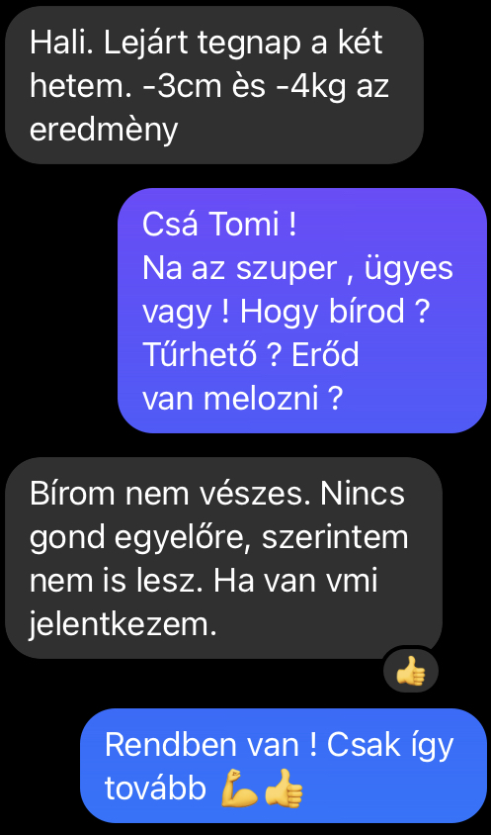Select the "Bírom nem vészes" message bubble
491x835 pixels.
point(223,558)
